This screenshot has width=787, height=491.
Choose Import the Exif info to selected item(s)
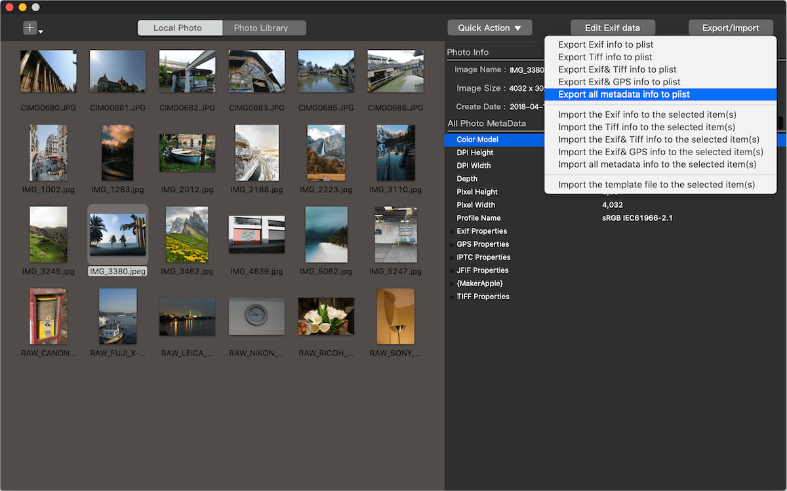point(660,115)
